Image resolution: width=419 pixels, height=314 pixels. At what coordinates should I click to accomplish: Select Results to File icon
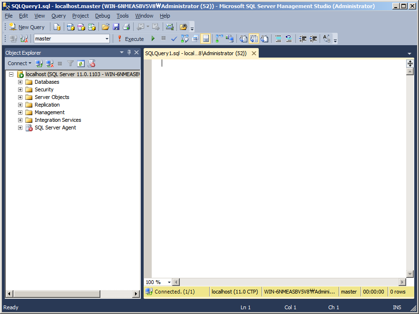pos(264,39)
